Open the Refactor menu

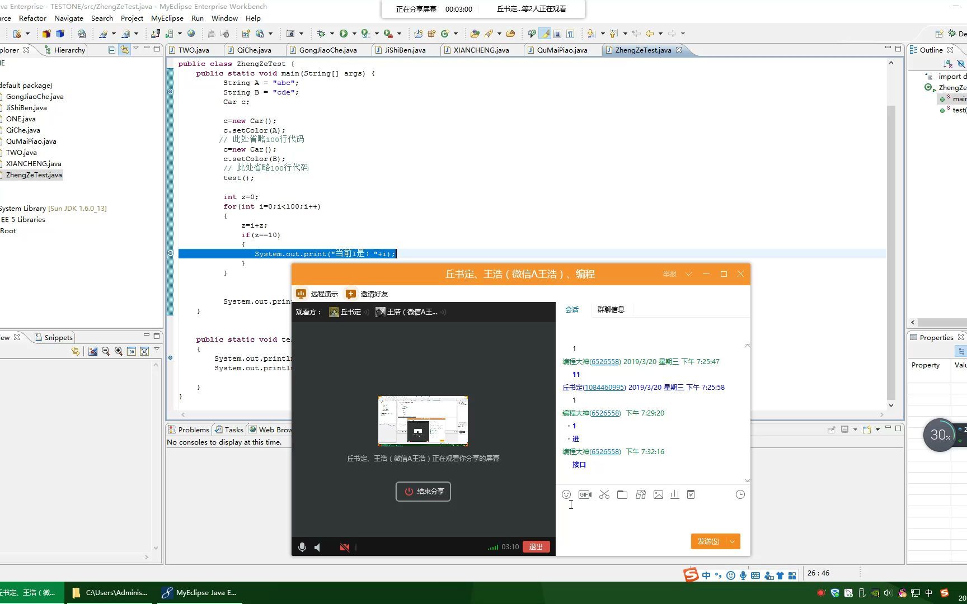32,18
